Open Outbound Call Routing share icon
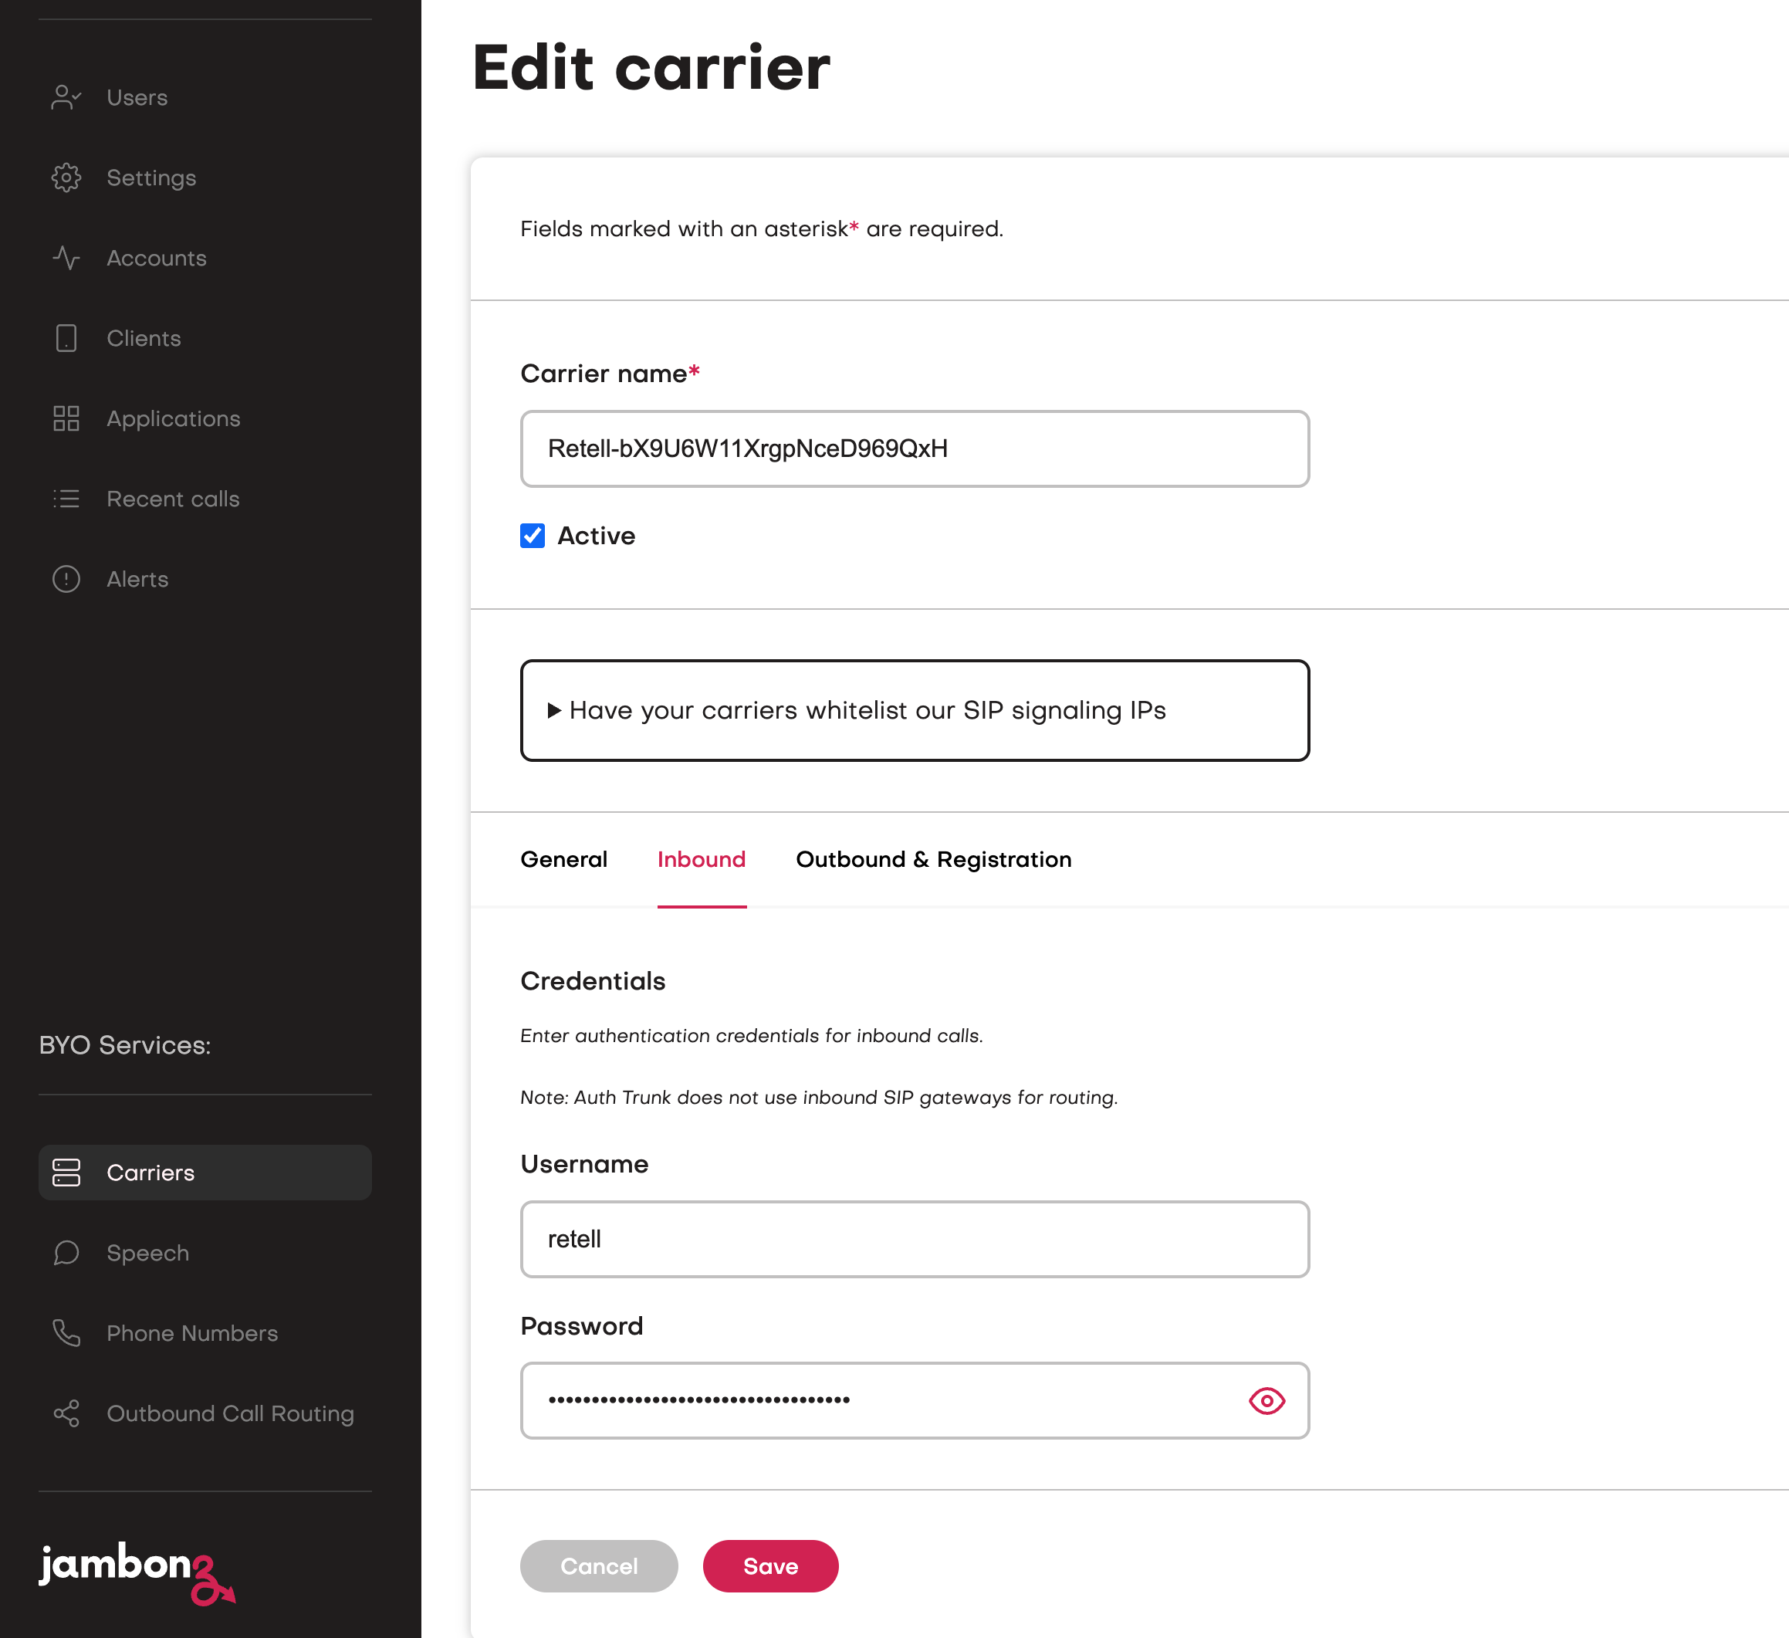Viewport: 1789px width, 1638px height. (x=66, y=1413)
